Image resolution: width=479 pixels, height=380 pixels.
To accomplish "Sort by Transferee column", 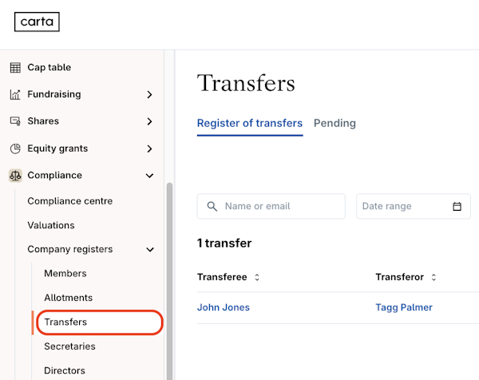I will [x=257, y=278].
